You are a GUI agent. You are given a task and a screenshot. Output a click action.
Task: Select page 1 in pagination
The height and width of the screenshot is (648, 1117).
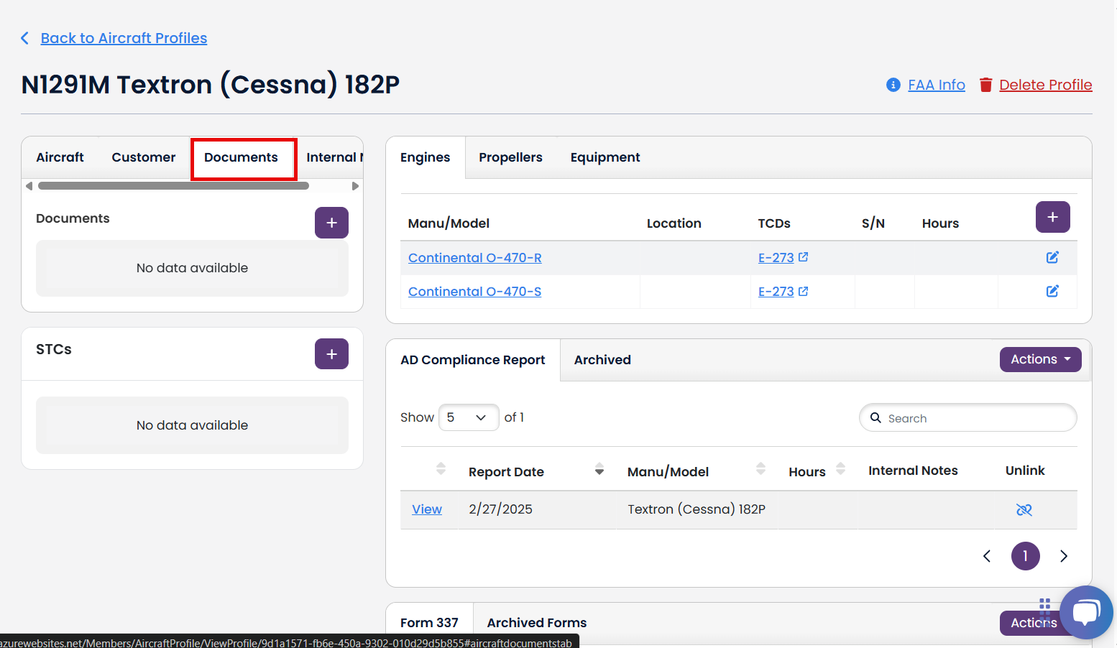[x=1026, y=556]
